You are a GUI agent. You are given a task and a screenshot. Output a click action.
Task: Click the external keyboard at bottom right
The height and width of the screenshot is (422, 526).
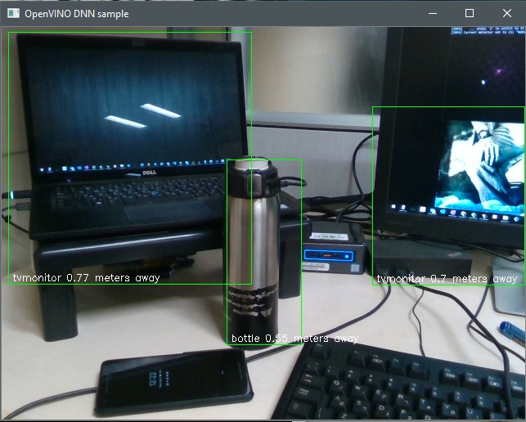[409, 384]
